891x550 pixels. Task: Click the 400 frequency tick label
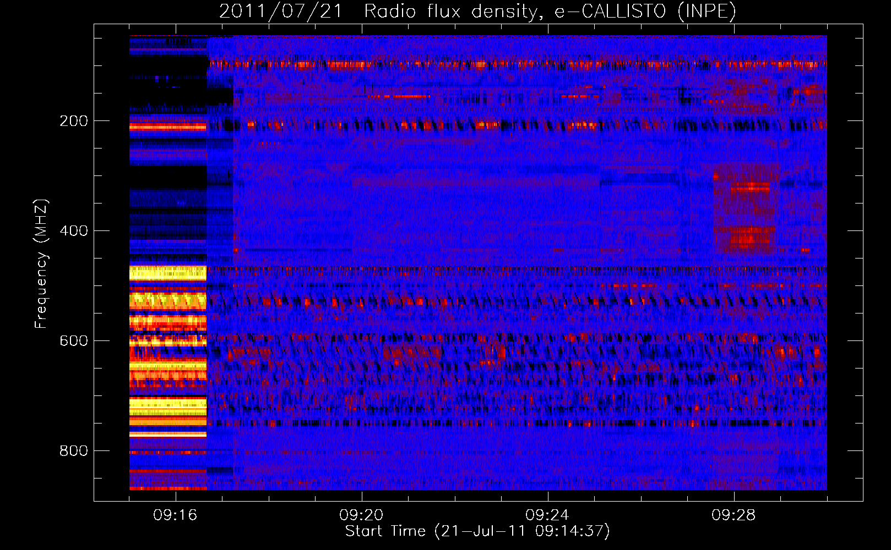point(74,231)
